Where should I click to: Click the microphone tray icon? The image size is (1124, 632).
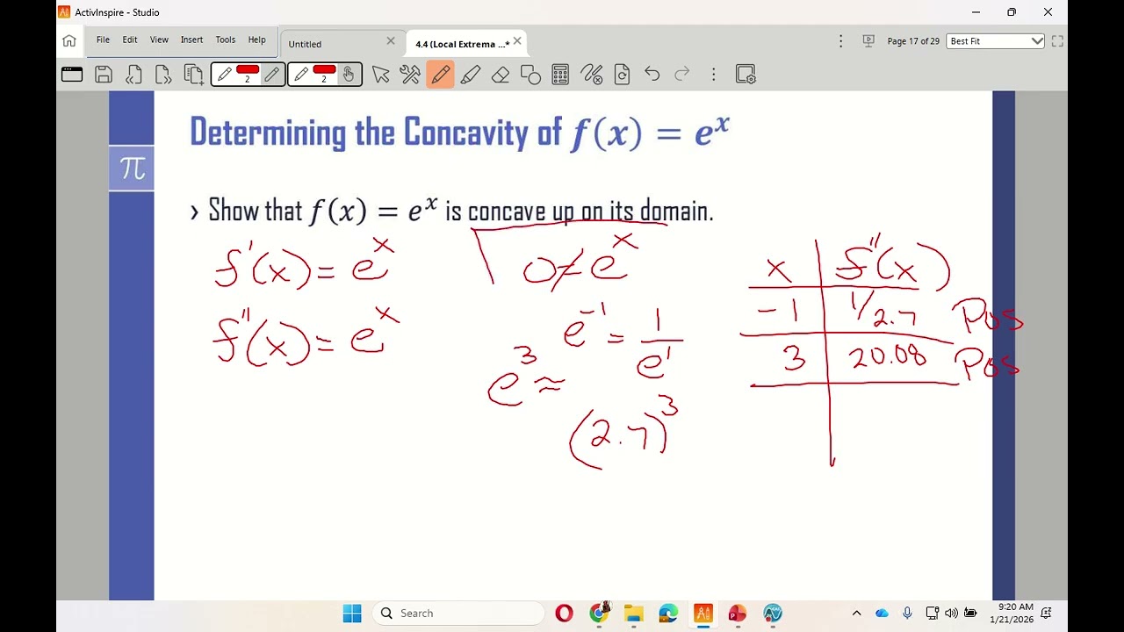pyautogui.click(x=907, y=614)
